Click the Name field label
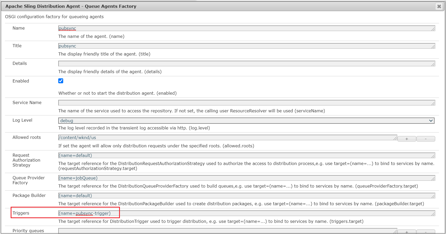The image size is (446, 234). click(x=19, y=28)
